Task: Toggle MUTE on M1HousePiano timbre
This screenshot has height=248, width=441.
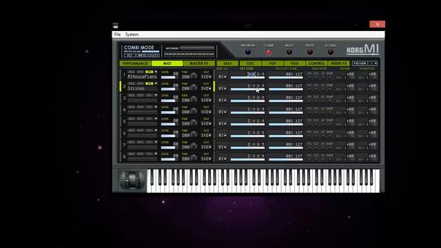Action: [x=141, y=72]
